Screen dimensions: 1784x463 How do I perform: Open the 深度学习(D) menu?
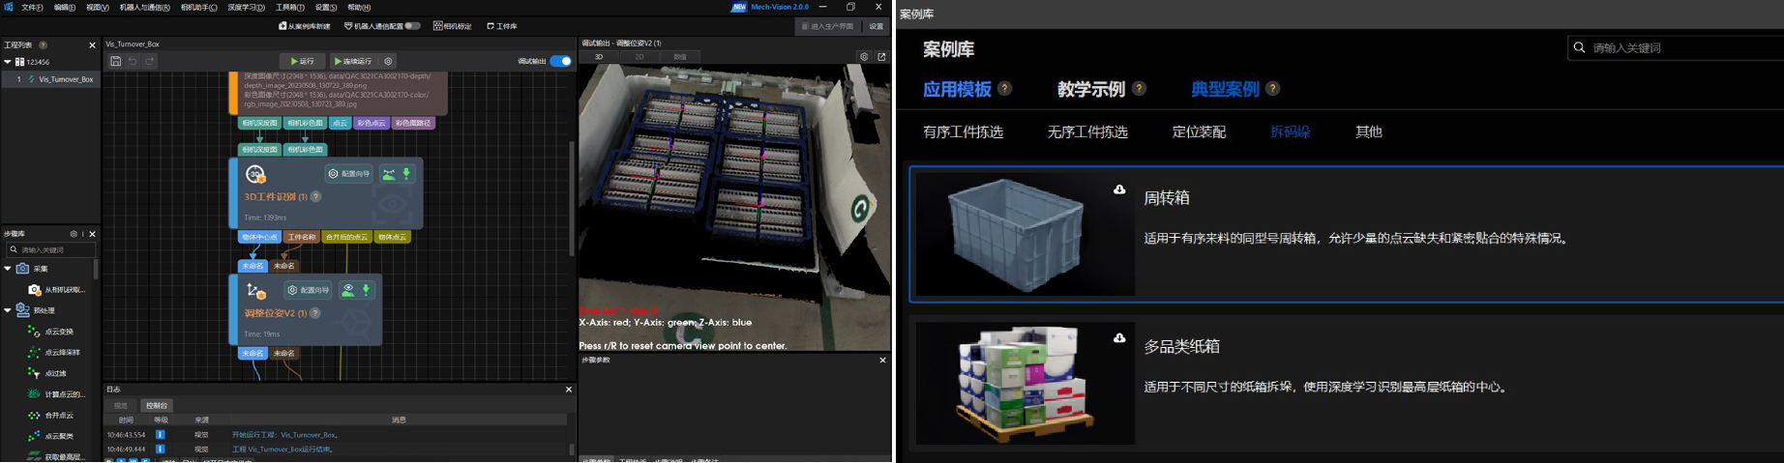click(x=246, y=7)
